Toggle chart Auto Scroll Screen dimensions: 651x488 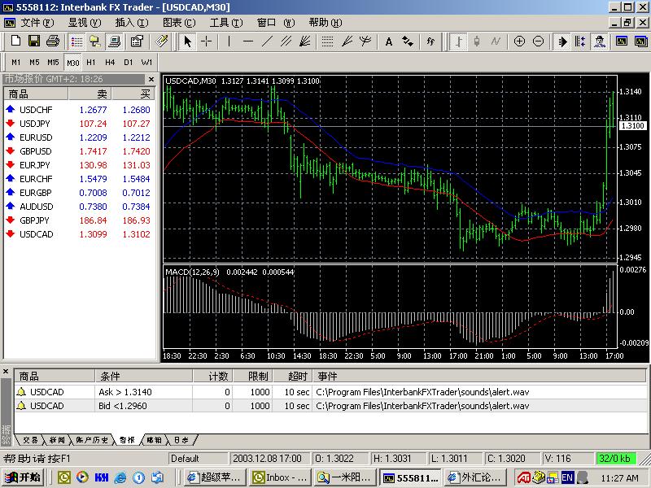click(561, 41)
